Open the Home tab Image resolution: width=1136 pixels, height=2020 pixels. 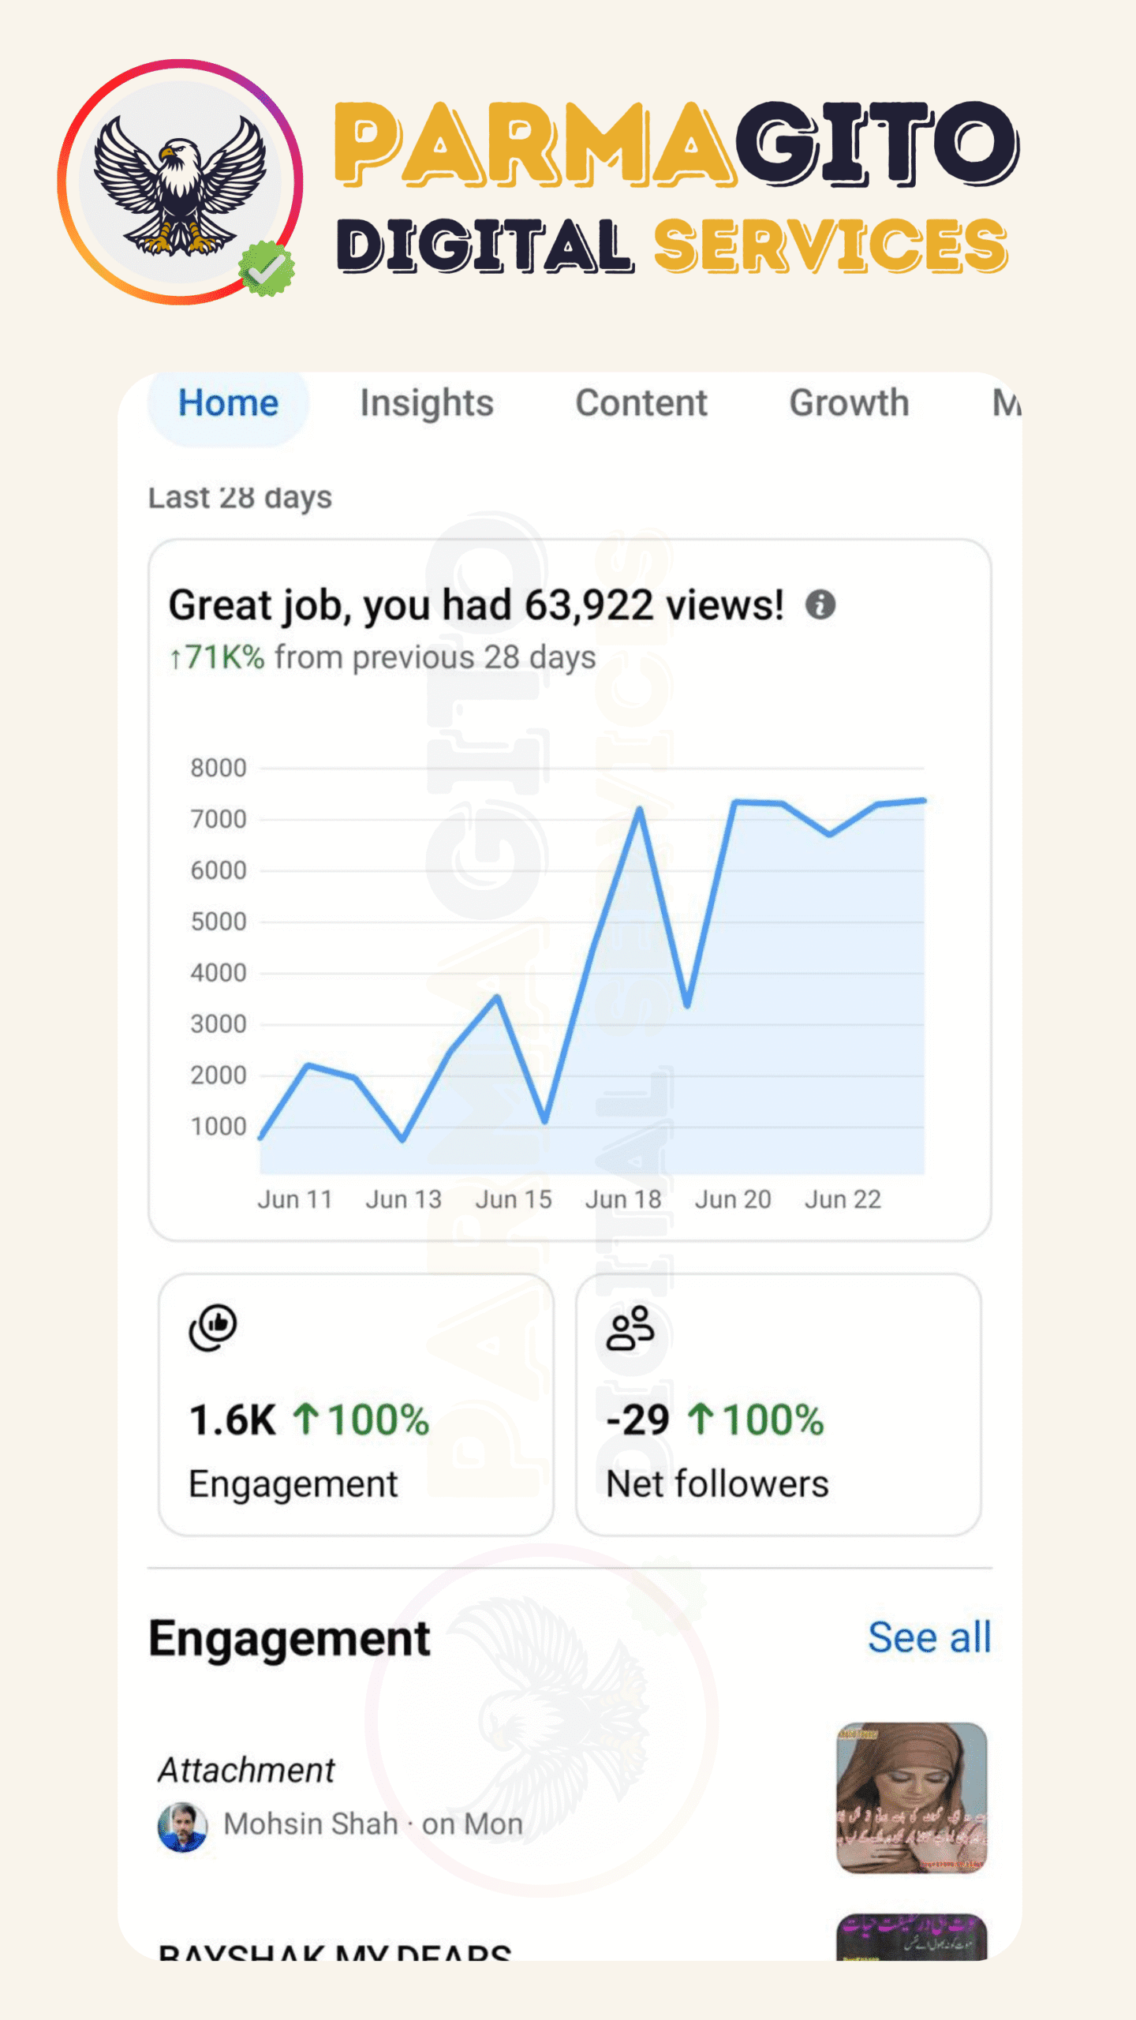point(228,403)
